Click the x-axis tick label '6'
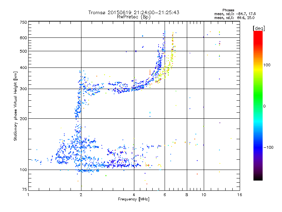Screen dimensions: 282x212 pyautogui.click(x=165, y=195)
